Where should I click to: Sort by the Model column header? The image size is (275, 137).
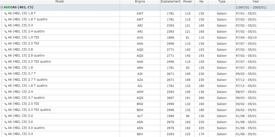coord(59,2)
